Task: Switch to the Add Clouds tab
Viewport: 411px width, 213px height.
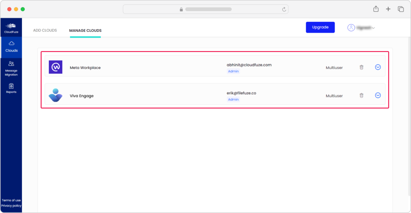Action: 45,30
